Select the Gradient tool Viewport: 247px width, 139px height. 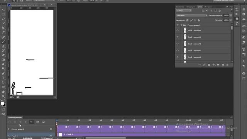[3, 59]
